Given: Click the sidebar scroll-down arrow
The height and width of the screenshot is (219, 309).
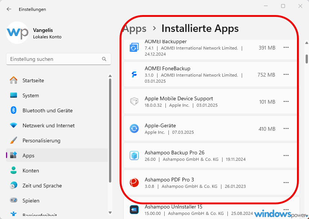Looking at the screenshot, I should pos(110,213).
